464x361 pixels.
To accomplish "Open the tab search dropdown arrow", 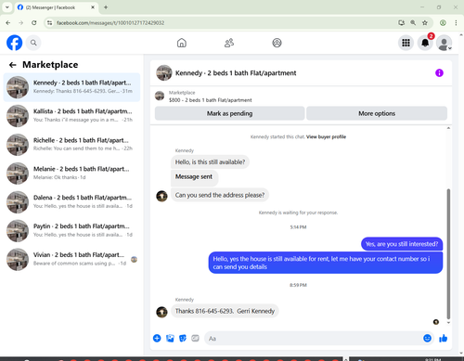I will point(7,7).
